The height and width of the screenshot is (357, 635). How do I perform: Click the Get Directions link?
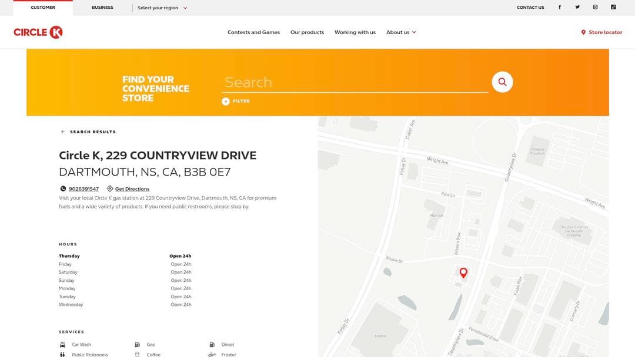point(132,189)
